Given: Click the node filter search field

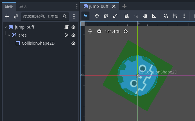Looking at the screenshot, I should click(42, 16).
